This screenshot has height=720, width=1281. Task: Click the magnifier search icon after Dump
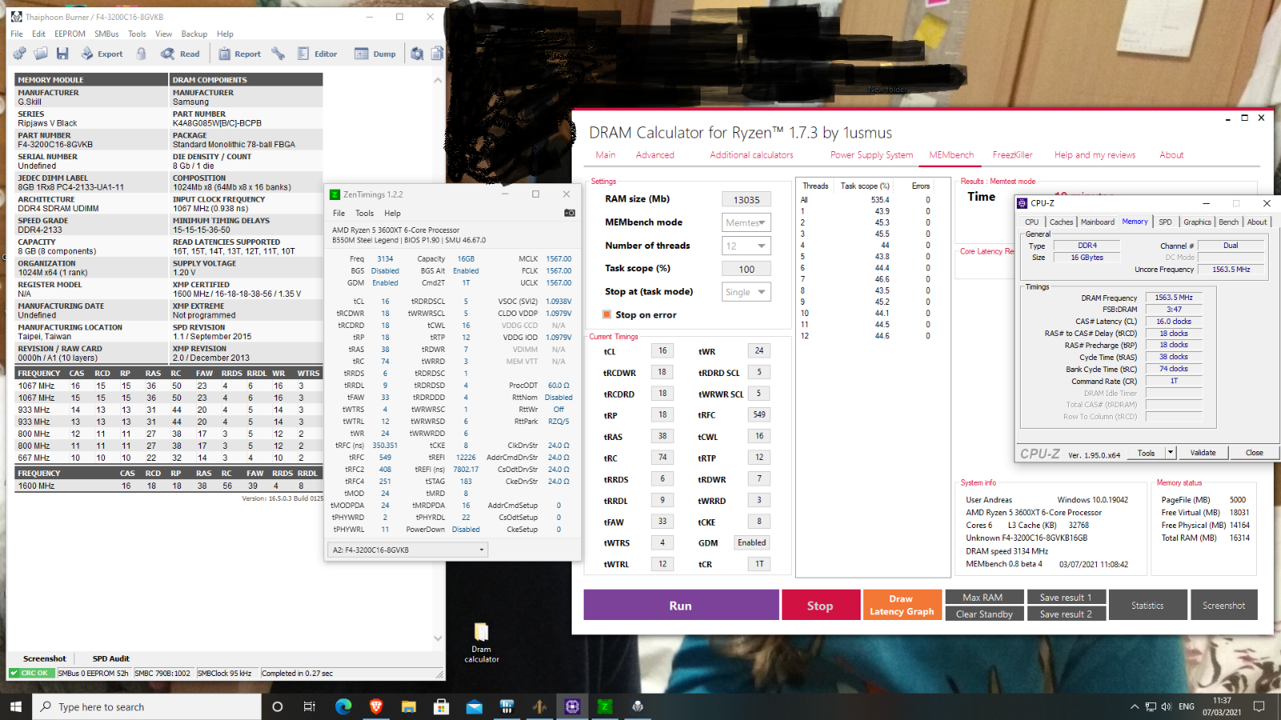[417, 54]
